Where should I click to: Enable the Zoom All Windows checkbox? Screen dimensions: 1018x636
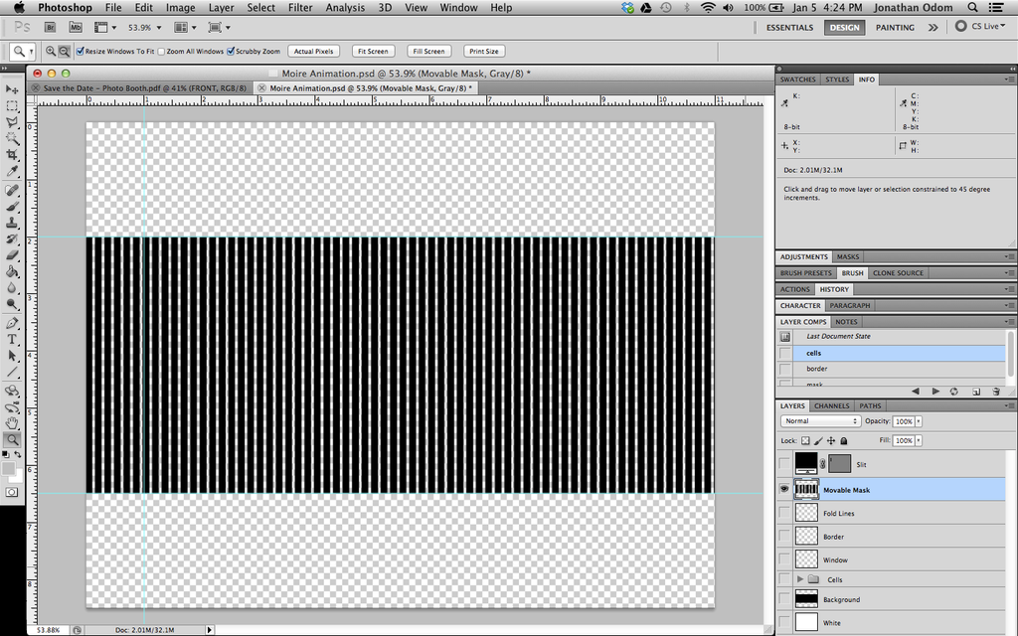(x=163, y=51)
